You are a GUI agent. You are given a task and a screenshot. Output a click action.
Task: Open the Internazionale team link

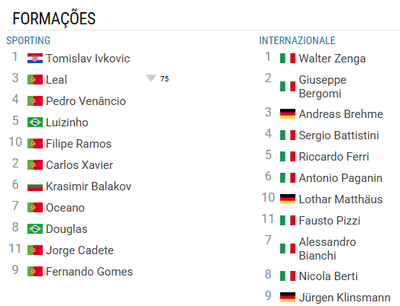297,40
